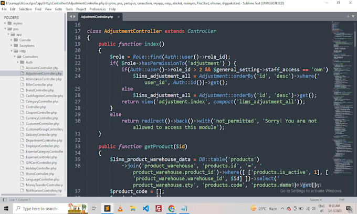Viewport: 357px width, 214px height.
Task: Open Google Chrome from taskbar
Action: [171, 208]
